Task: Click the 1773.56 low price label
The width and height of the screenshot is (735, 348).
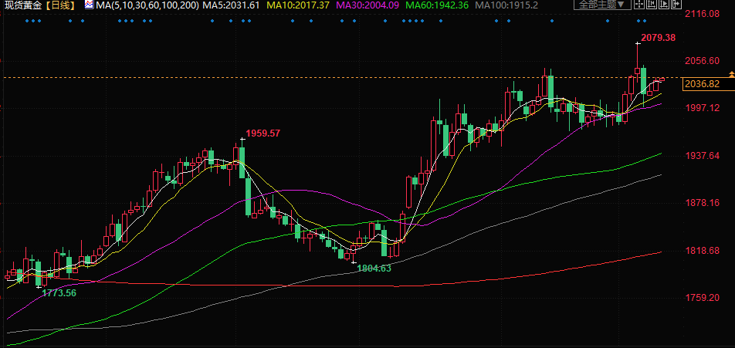Action: coord(59,293)
